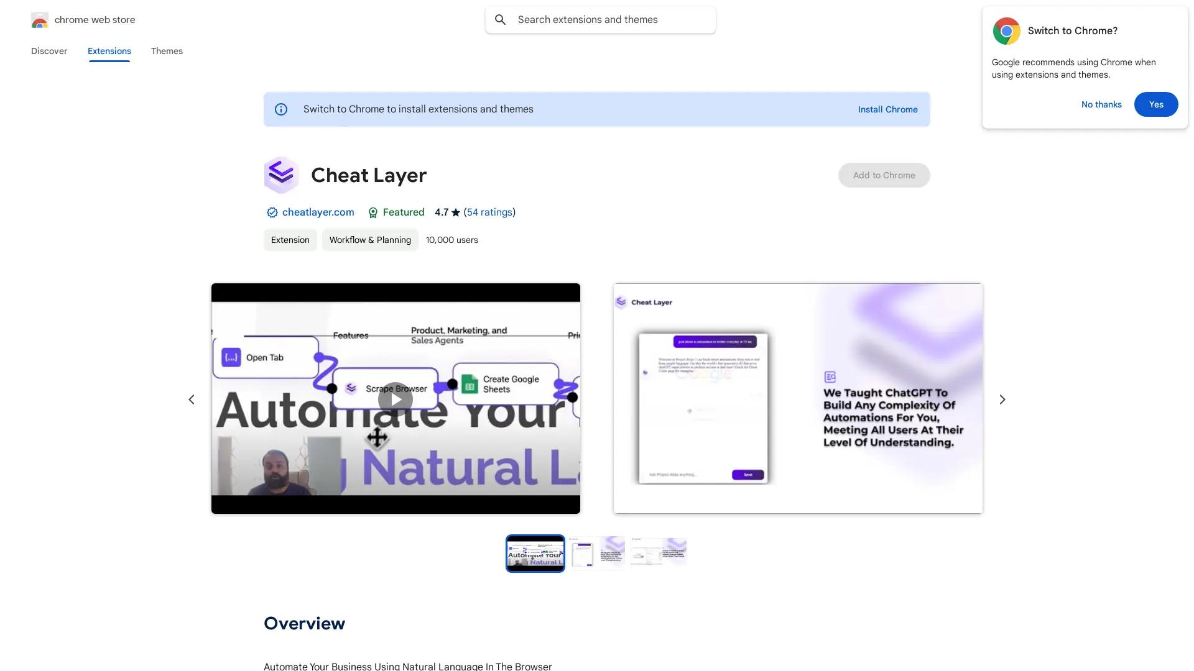
Task: Click the Chrome logo in the popup
Action: (x=1006, y=31)
